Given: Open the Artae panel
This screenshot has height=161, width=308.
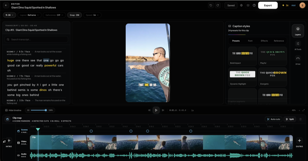Looking at the screenshot, I should (298, 60).
